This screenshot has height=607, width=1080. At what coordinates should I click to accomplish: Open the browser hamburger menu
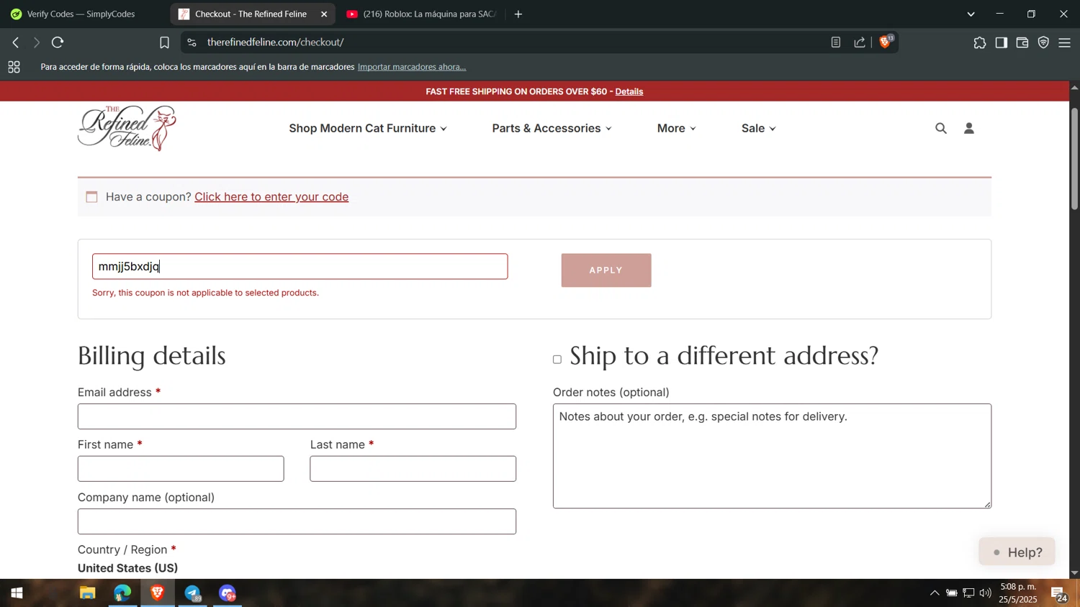pyautogui.click(x=1065, y=43)
